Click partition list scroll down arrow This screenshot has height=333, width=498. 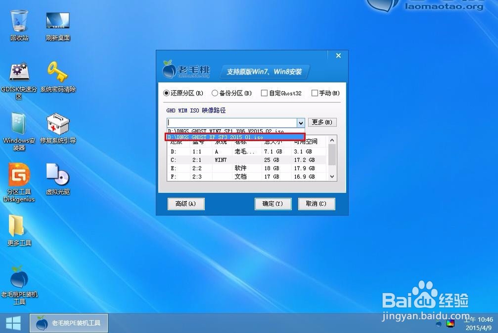click(x=332, y=176)
